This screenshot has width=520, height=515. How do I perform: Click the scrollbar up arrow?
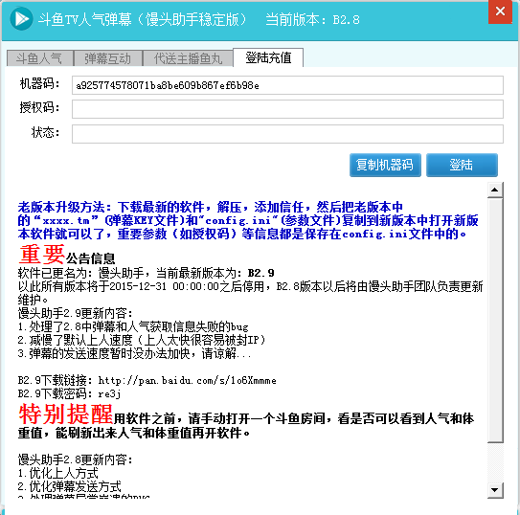[495, 190]
